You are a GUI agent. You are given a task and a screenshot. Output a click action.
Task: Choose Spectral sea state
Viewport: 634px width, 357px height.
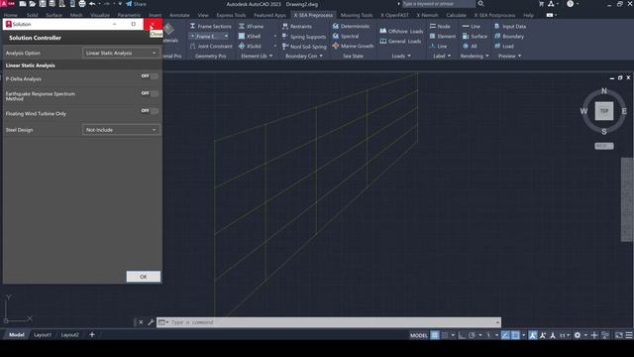pos(346,36)
